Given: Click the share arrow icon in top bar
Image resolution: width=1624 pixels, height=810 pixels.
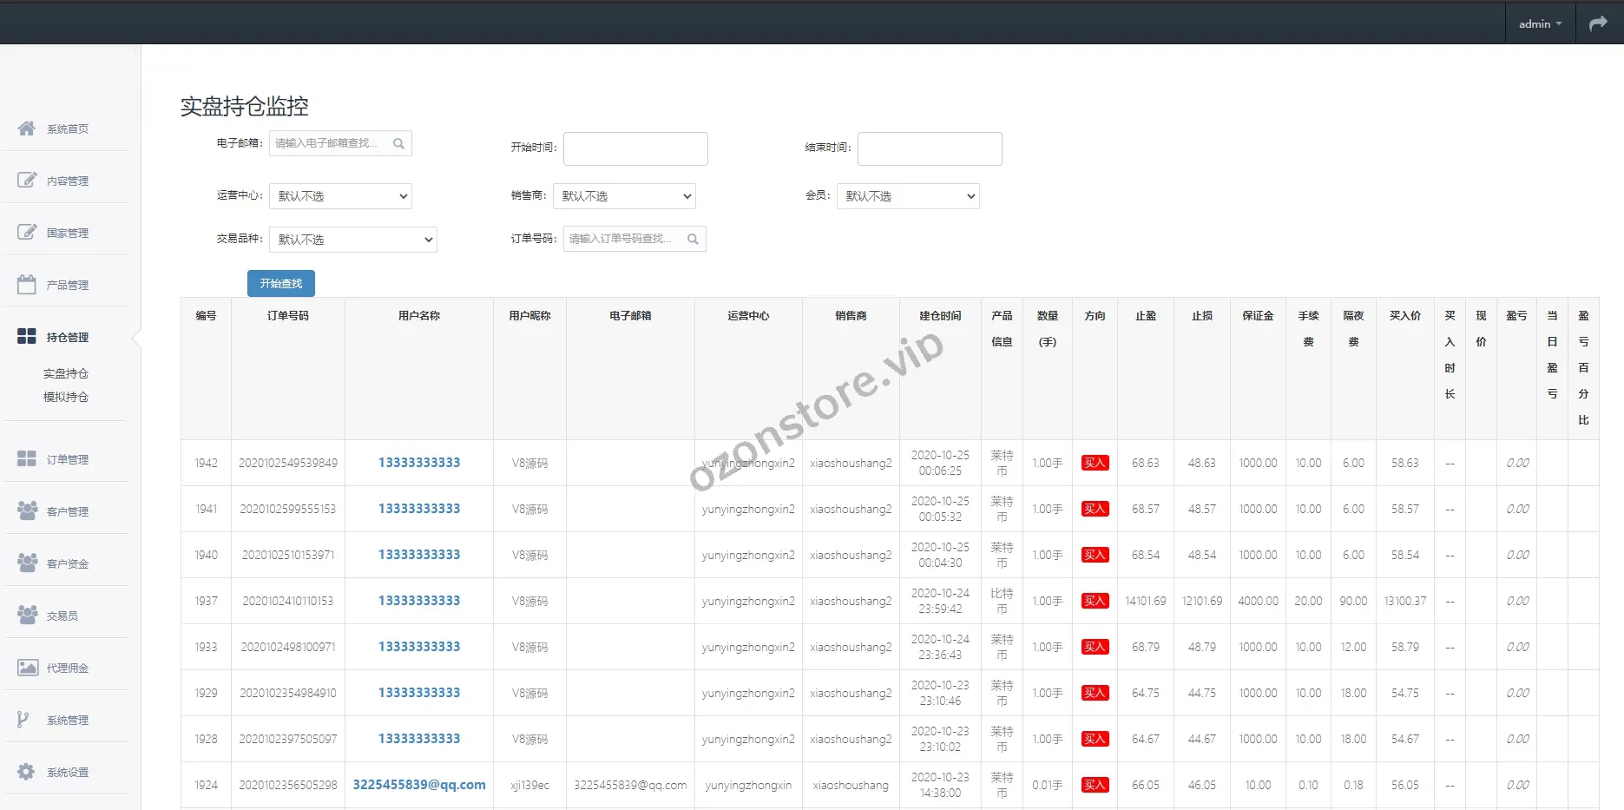Looking at the screenshot, I should [x=1598, y=23].
